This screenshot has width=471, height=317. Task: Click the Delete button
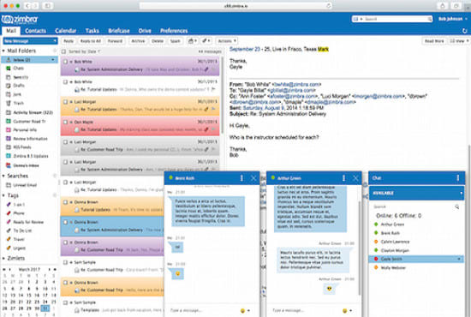[158, 41]
